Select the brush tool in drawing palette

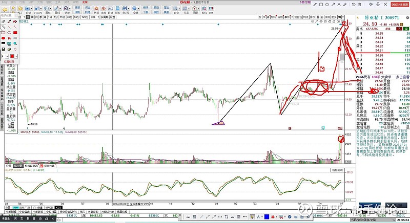click(x=9, y=21)
